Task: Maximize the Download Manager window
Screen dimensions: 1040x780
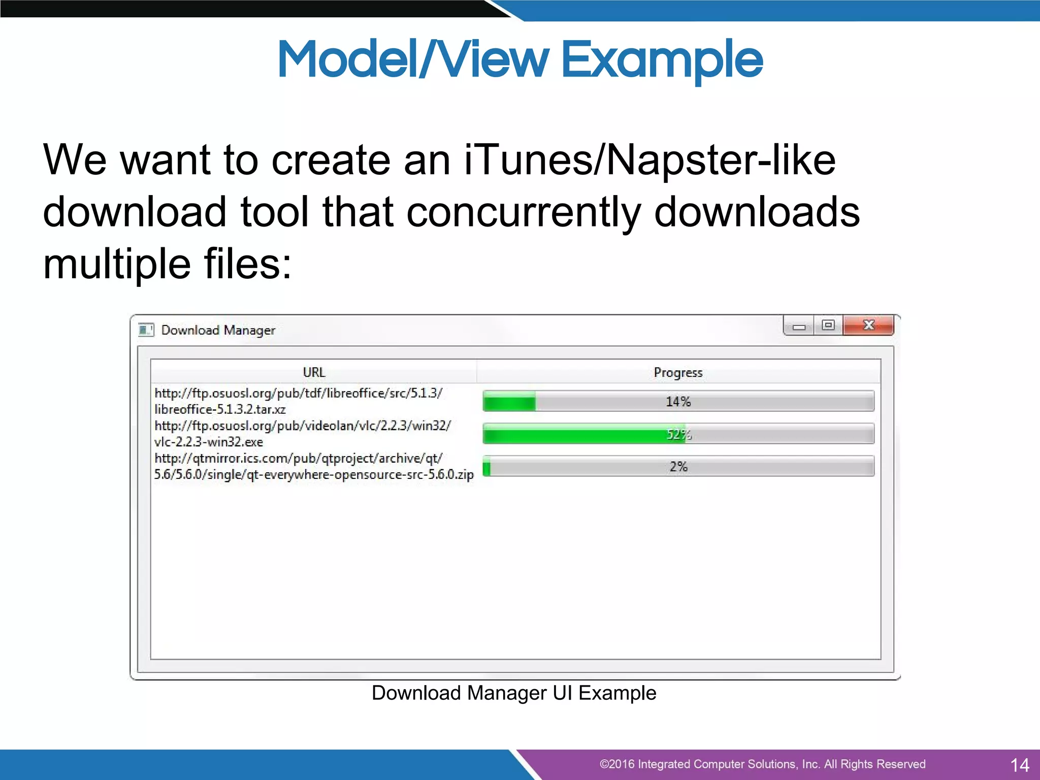Action: coord(828,326)
